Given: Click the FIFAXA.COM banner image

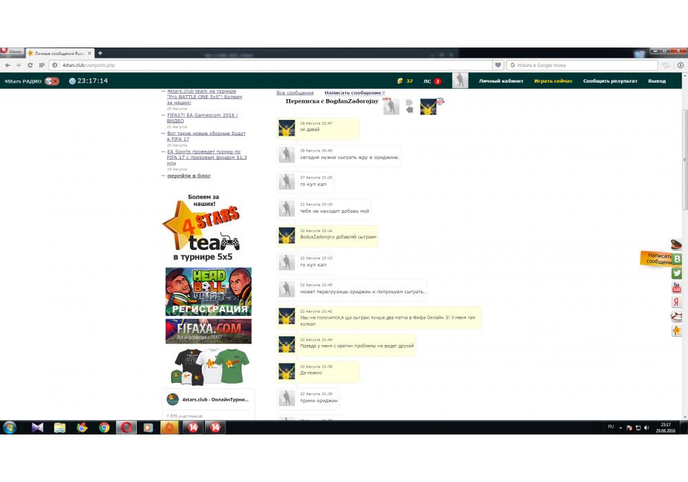Looking at the screenshot, I should point(208,331).
